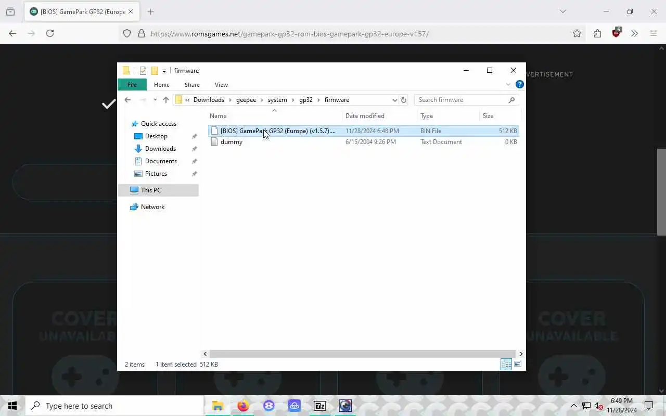This screenshot has width=666, height=416.
Task: Open Firefox list all tabs dropdown
Action: click(x=562, y=11)
